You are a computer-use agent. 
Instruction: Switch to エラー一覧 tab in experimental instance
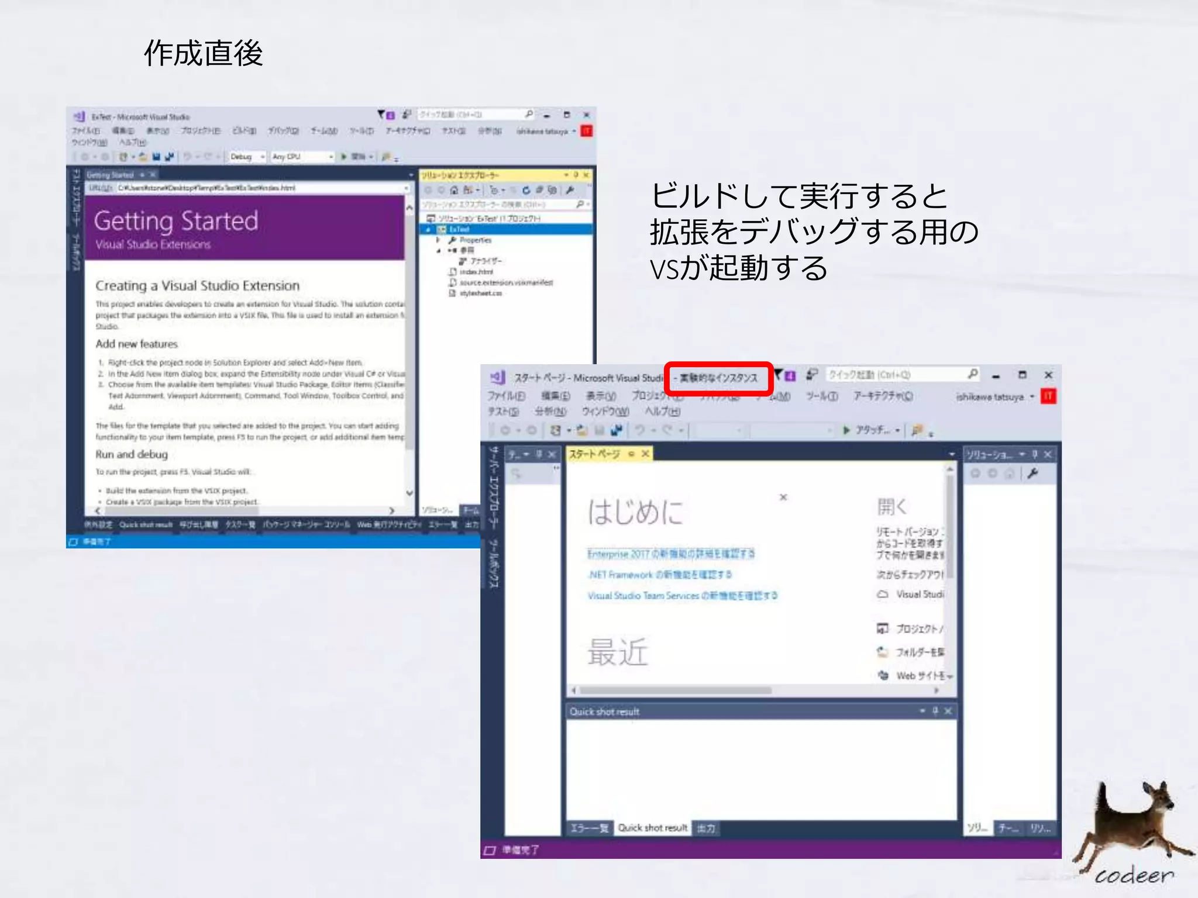tap(590, 828)
